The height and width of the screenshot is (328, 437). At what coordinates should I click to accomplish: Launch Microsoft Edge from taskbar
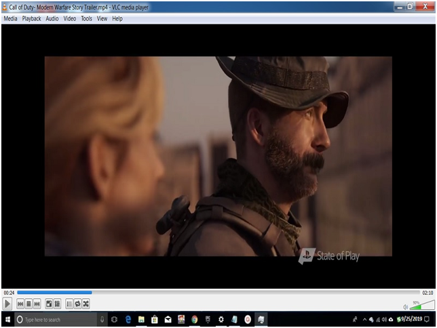pos(128,320)
